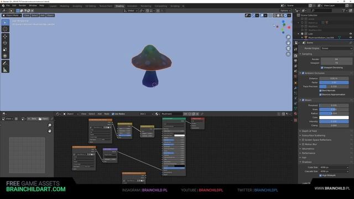Toggle the Viewport Denoising checkbox
This screenshot has height=199, width=354.
pyautogui.click(x=322, y=67)
